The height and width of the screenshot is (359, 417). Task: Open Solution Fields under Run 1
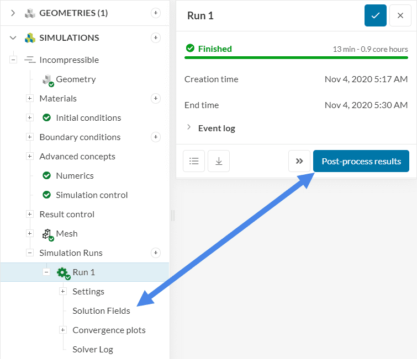coord(101,311)
